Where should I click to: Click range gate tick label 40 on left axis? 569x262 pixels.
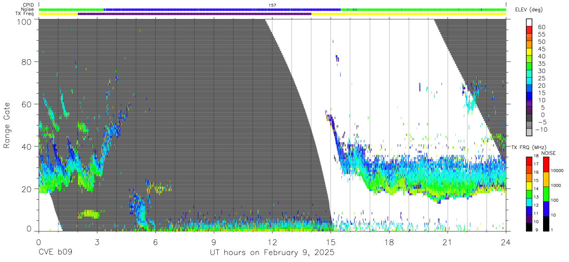26,146
